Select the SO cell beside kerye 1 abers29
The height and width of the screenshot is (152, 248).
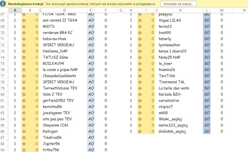[x=207, y=51]
